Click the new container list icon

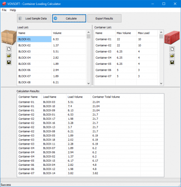pos(172,49)
